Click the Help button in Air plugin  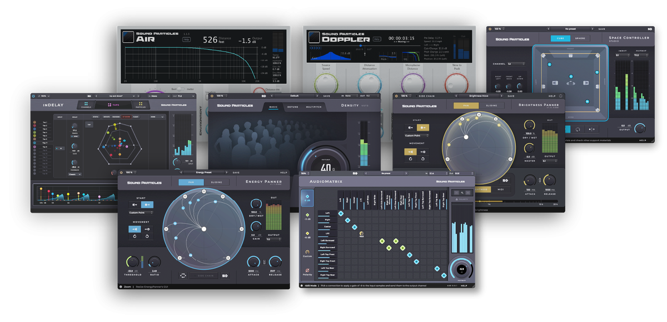[187, 39]
